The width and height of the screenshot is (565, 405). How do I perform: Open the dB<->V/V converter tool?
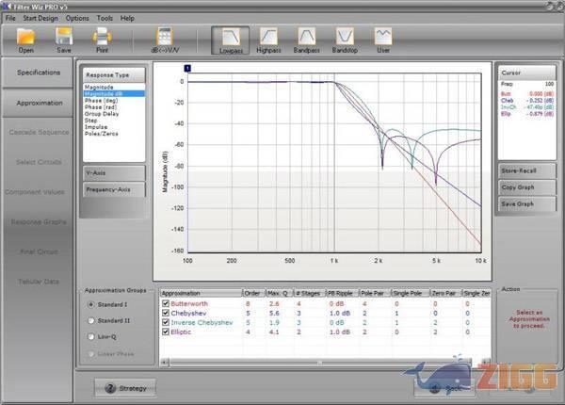[164, 39]
